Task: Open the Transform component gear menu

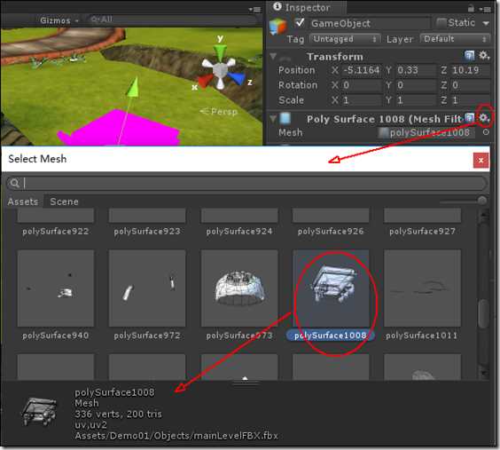Action: click(x=484, y=56)
